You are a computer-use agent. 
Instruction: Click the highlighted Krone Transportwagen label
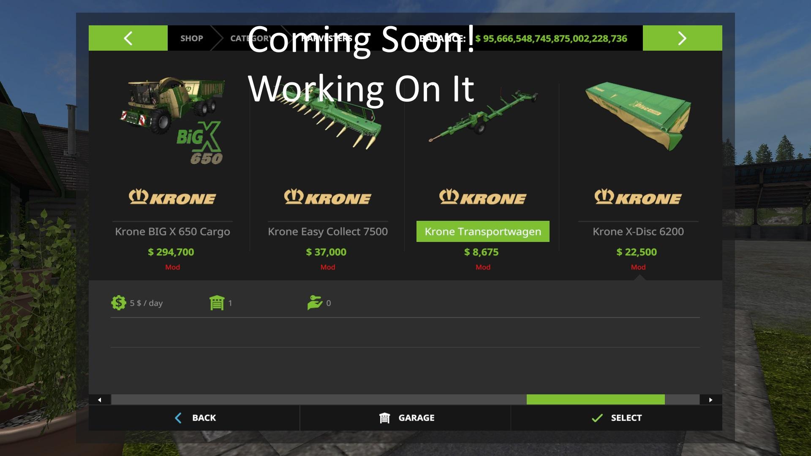click(483, 231)
